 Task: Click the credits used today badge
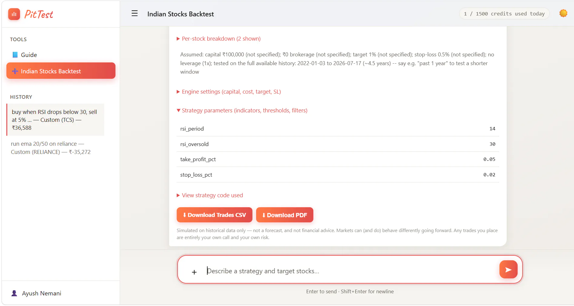(504, 14)
